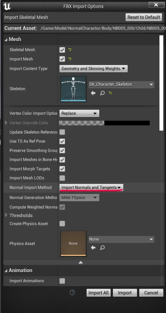Open Normal Import Method dropdown

pyautogui.click(x=91, y=188)
